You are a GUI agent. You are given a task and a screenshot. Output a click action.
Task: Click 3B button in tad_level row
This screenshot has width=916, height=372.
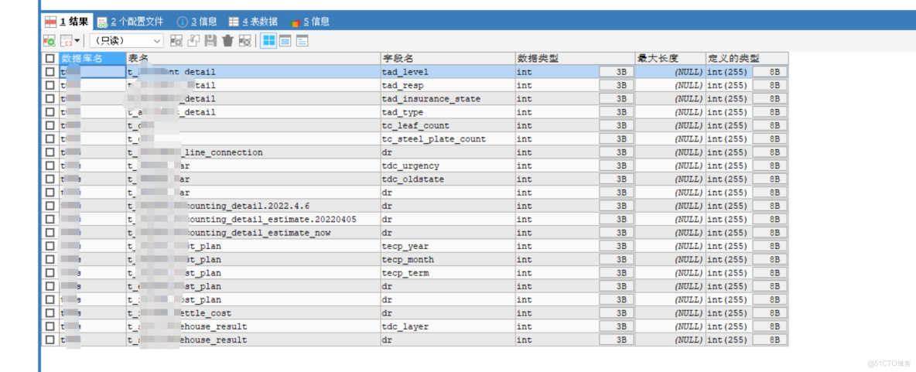[617, 72]
